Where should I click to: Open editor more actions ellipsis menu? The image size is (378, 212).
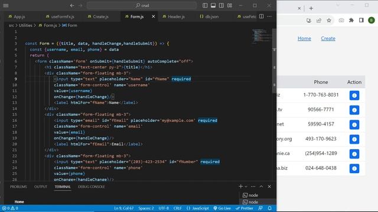click(x=269, y=16)
